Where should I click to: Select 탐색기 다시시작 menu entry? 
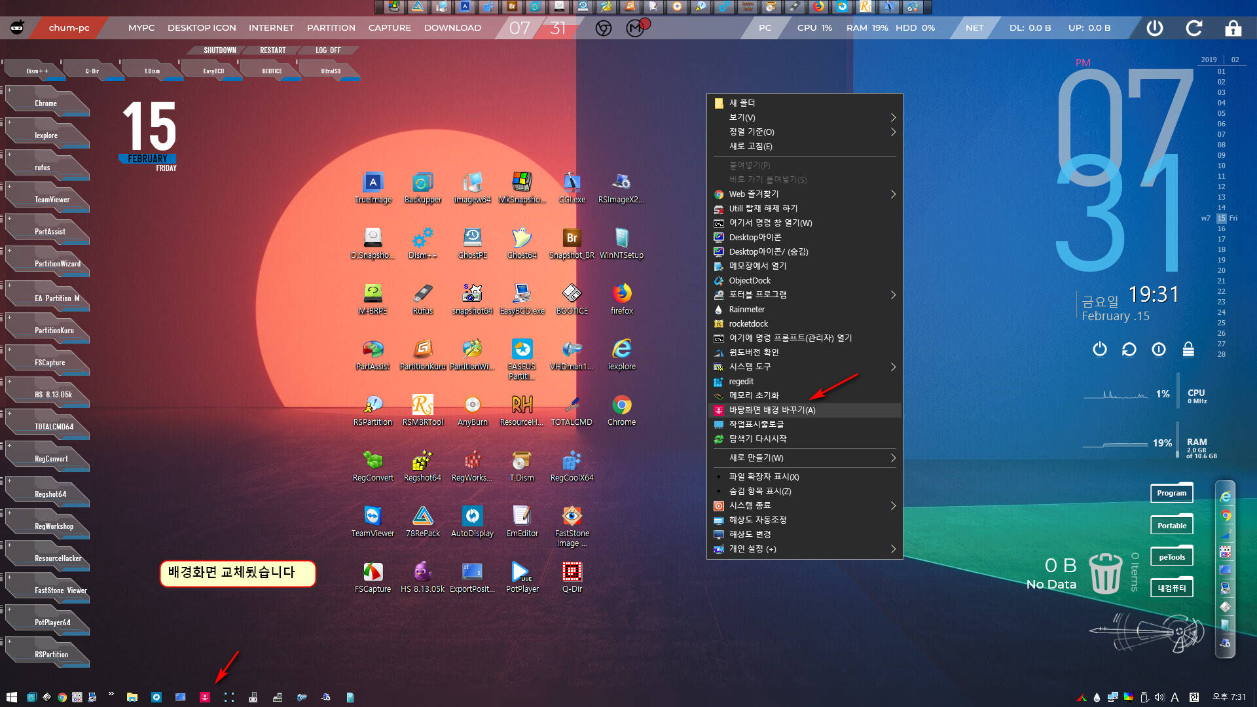point(805,439)
